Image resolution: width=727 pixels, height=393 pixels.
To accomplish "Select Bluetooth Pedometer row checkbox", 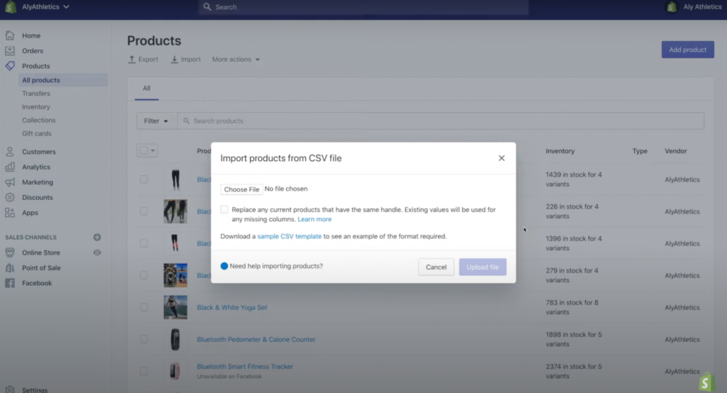I will click(x=143, y=339).
